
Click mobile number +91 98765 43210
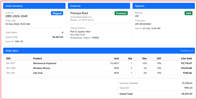pos(86,20)
